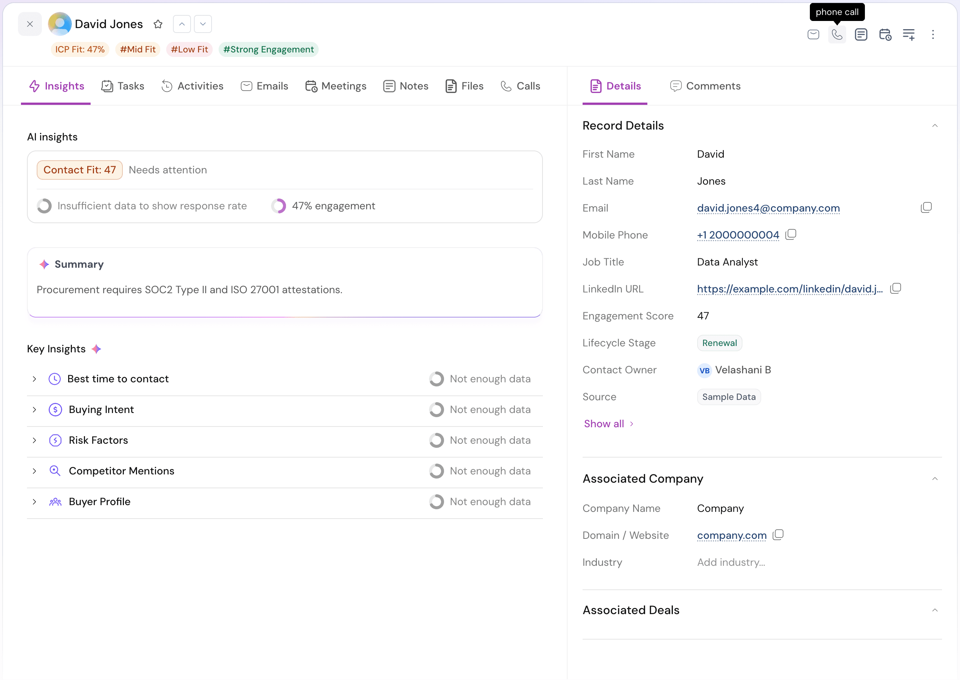Screen dimensions: 960x680
Task: Click the Job Title value Data Analyst
Action: [x=727, y=262]
